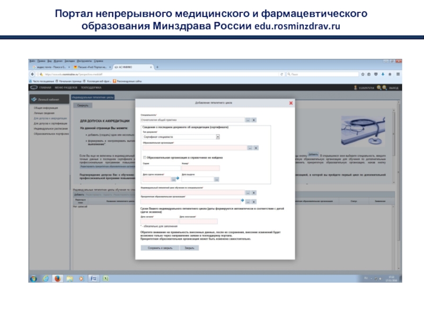The image size is (424, 318).
Task: Open the 'Файл' menu in the menu bar
Action: click(x=32, y=61)
